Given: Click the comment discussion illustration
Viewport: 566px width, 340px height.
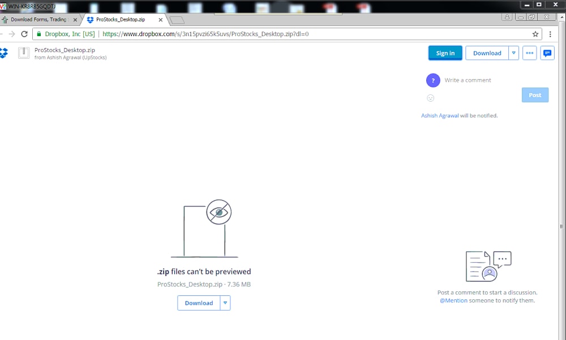Looking at the screenshot, I should point(488,267).
